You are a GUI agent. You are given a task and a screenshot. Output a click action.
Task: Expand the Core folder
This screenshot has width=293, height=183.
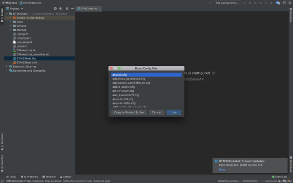[x=10, y=22]
